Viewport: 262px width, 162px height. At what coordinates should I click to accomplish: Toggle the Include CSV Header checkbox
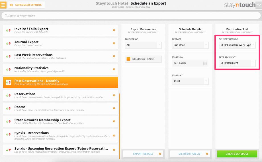point(128,59)
